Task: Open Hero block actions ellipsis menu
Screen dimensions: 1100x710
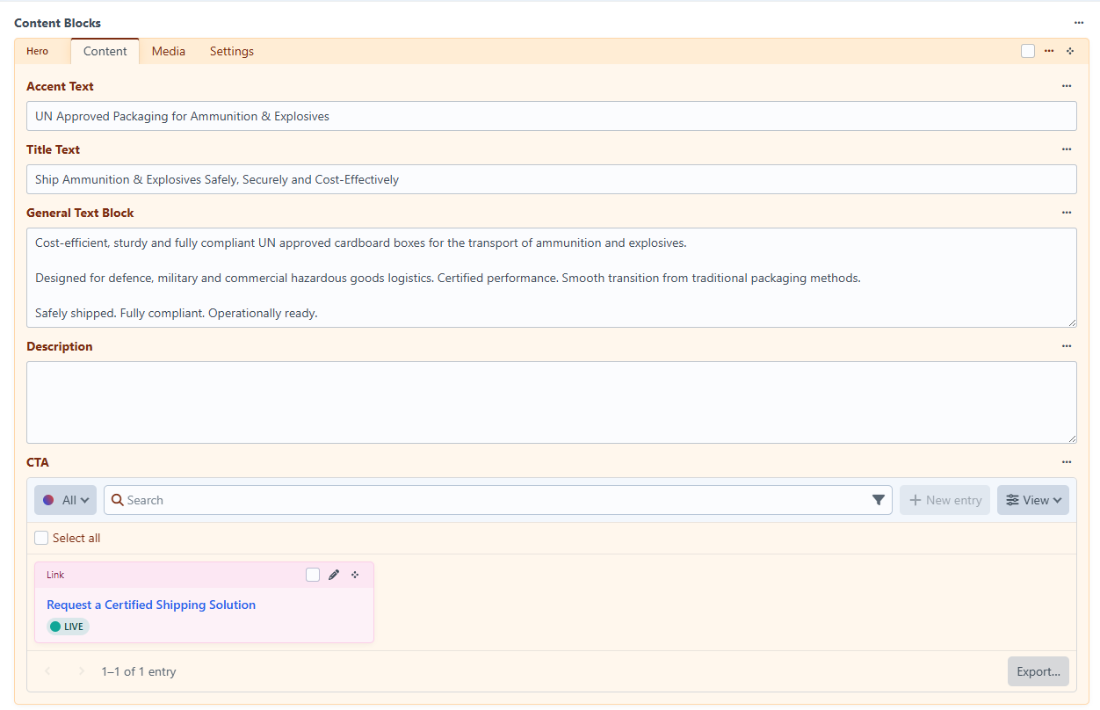Action: (x=1049, y=51)
